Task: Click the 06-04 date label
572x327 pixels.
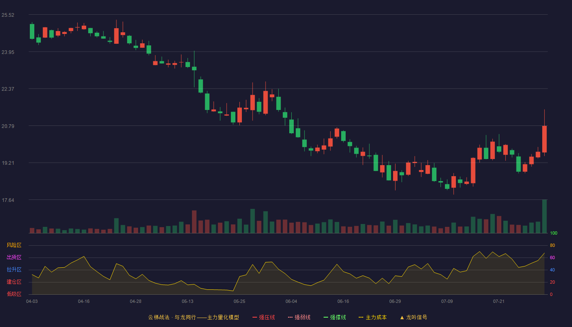Action: pyautogui.click(x=291, y=301)
